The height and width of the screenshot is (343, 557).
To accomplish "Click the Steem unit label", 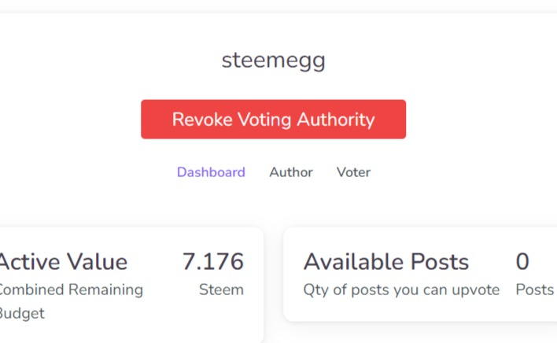I will coord(221,290).
